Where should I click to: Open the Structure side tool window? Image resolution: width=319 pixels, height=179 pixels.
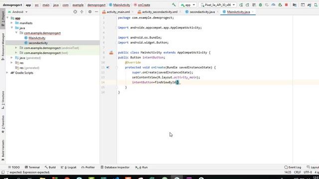(x=2, y=100)
